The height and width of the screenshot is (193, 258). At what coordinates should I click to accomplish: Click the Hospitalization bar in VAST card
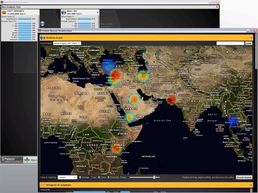25,19
